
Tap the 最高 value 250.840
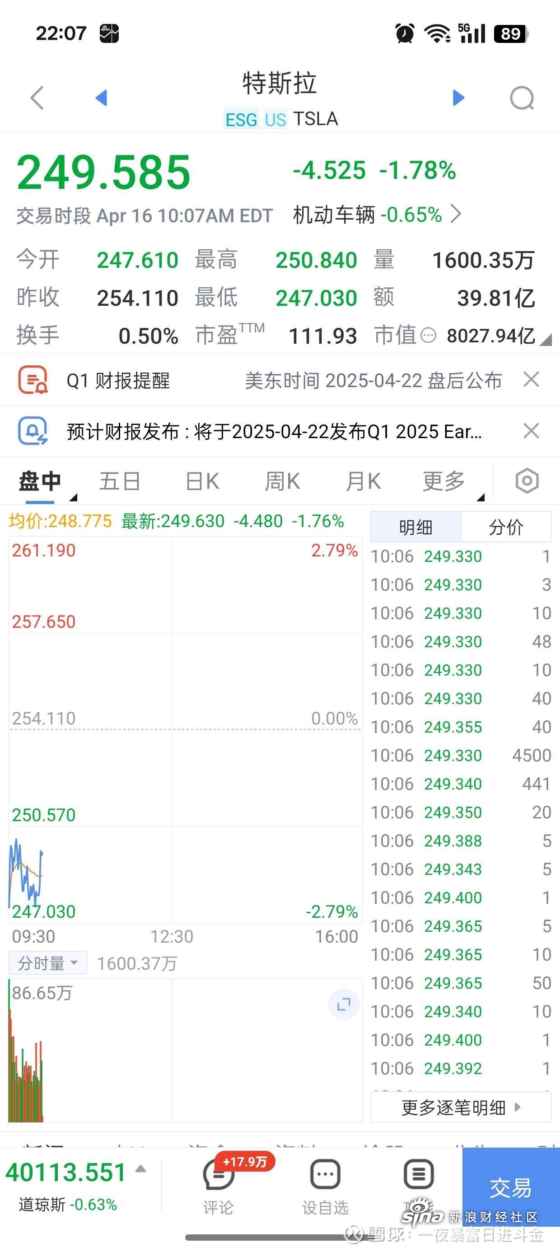[x=317, y=260]
